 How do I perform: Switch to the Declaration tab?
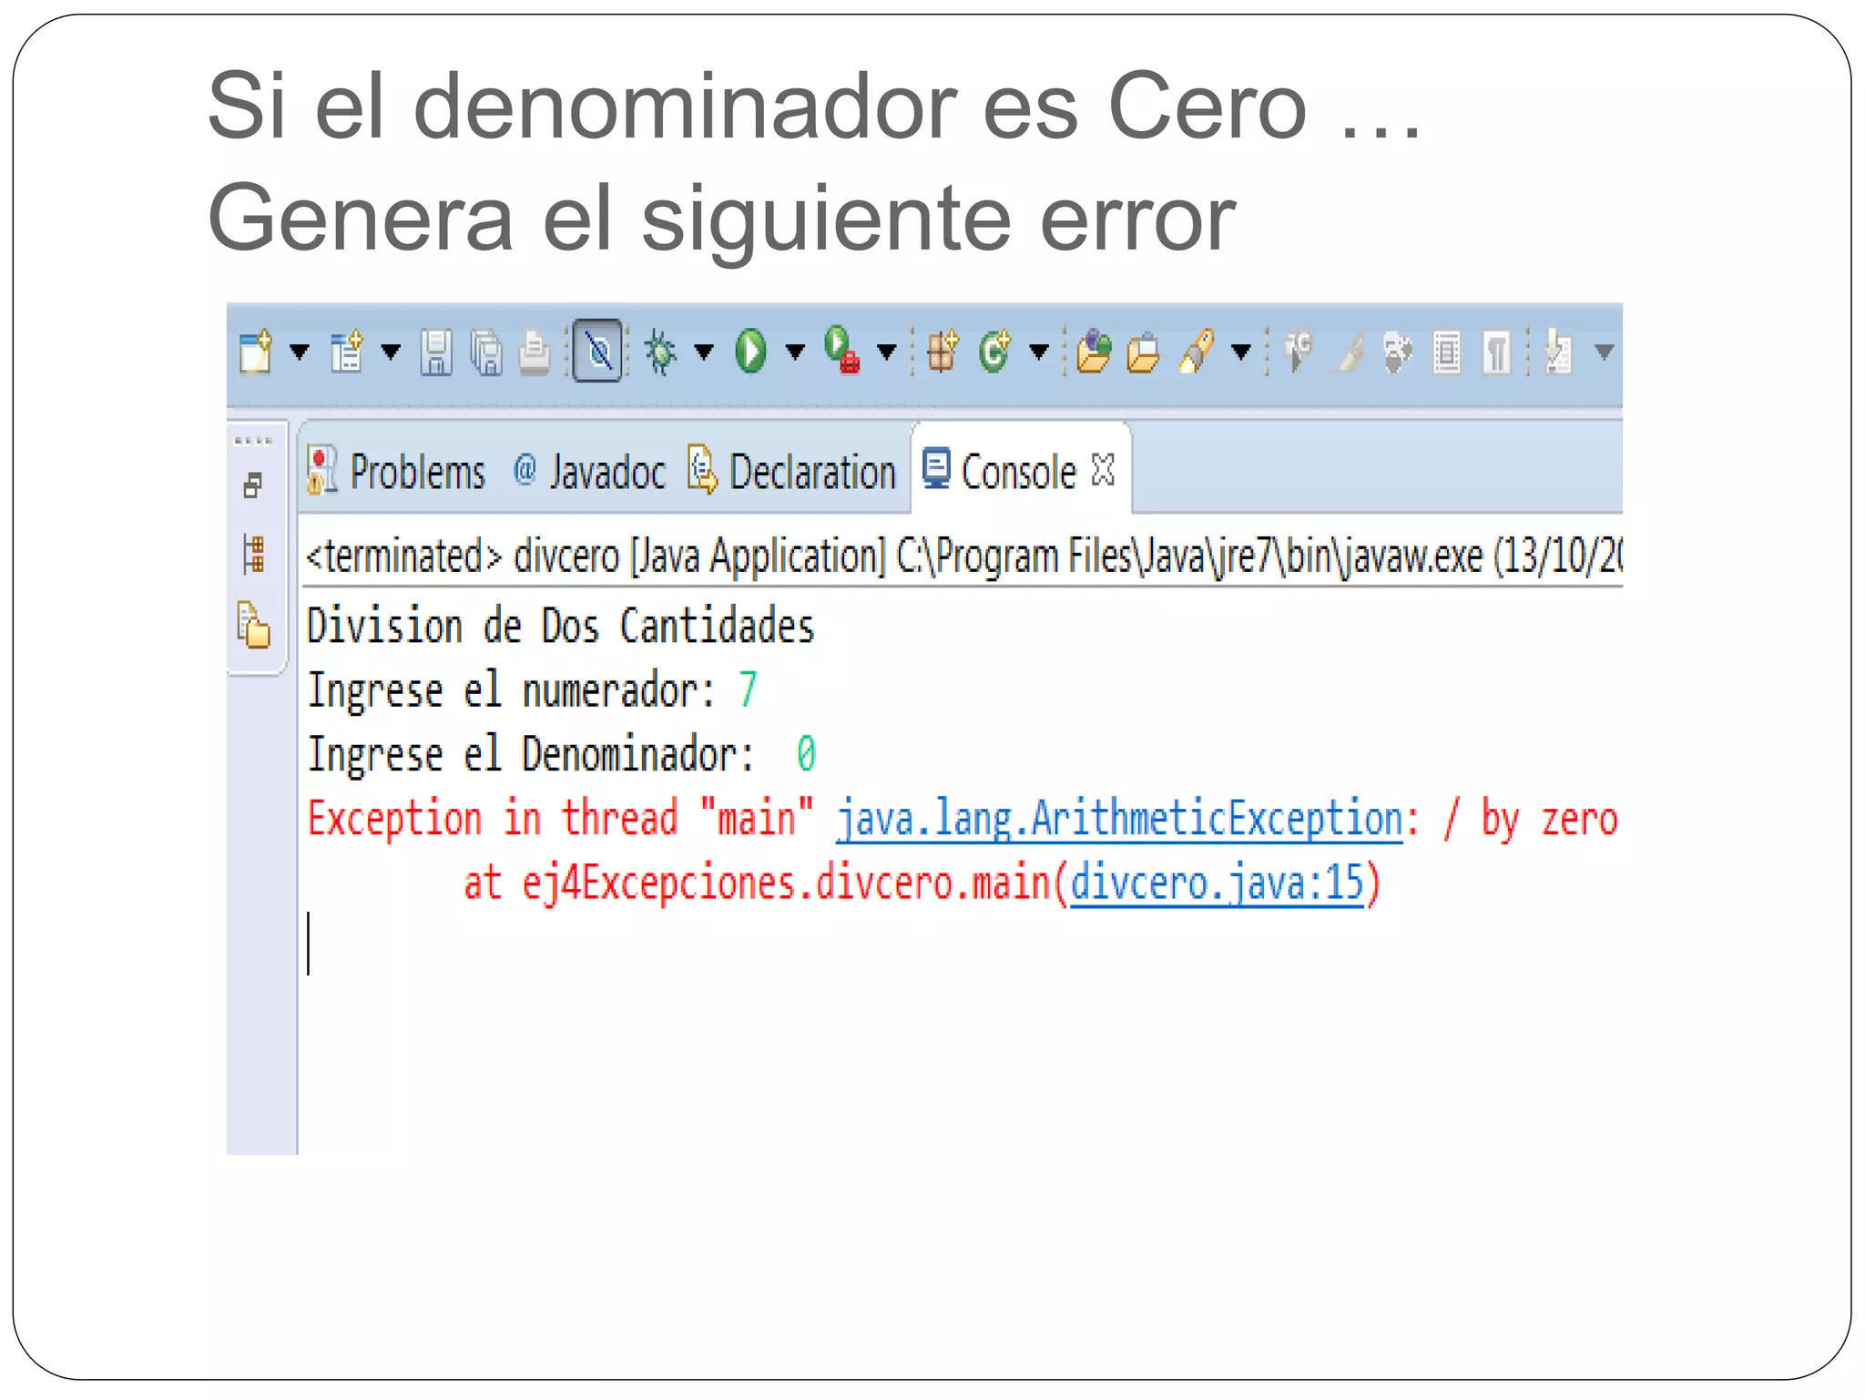(792, 472)
